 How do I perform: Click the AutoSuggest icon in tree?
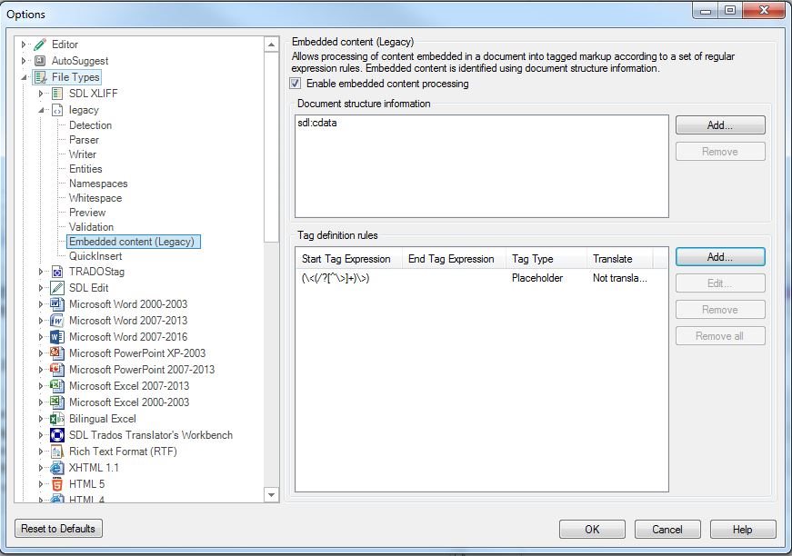tap(40, 61)
